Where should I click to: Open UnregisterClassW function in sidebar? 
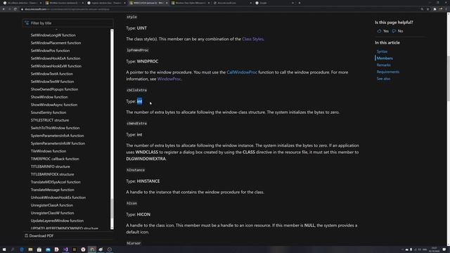[x=52, y=214]
